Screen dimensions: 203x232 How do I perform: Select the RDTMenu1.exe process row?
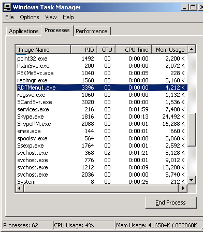click(x=102, y=88)
